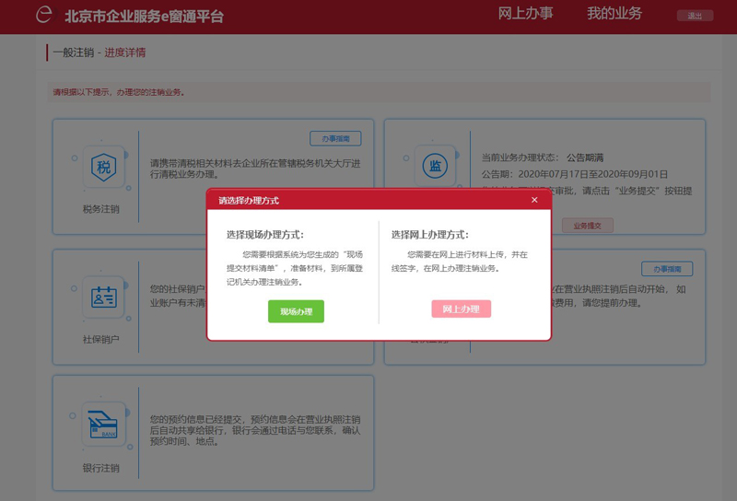Click the 监 market supervision icon
The width and height of the screenshot is (737, 501).
(x=434, y=166)
